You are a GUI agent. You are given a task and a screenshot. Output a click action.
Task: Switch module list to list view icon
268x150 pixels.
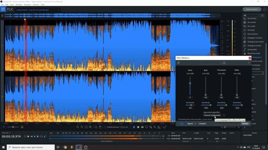click(x=263, y=15)
